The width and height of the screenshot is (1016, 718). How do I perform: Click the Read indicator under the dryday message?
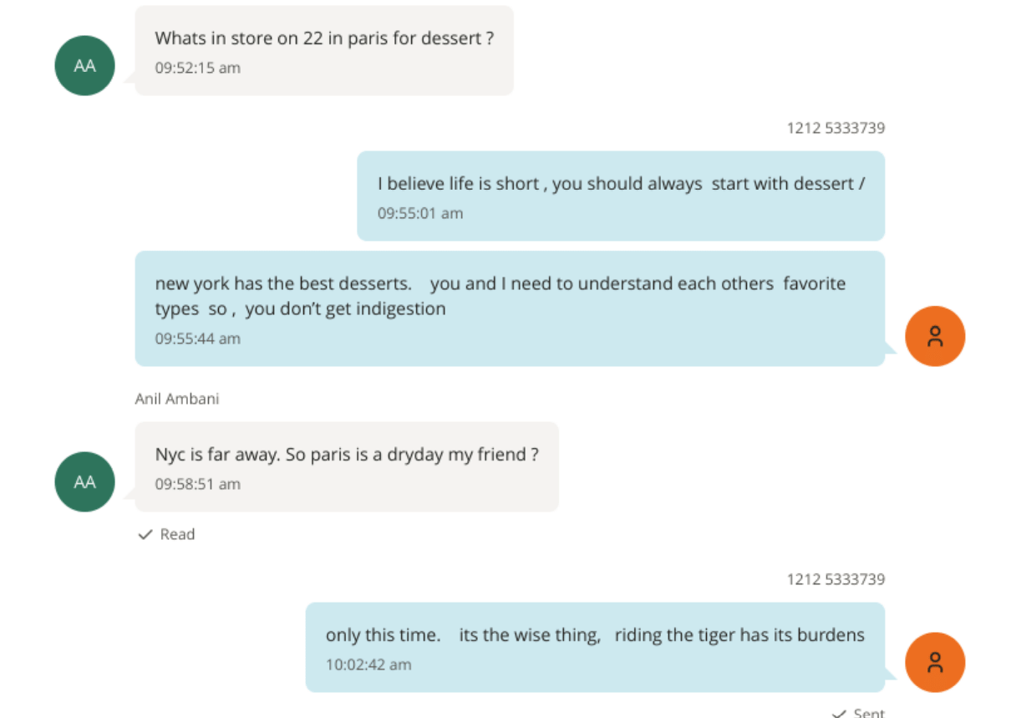pos(167,533)
